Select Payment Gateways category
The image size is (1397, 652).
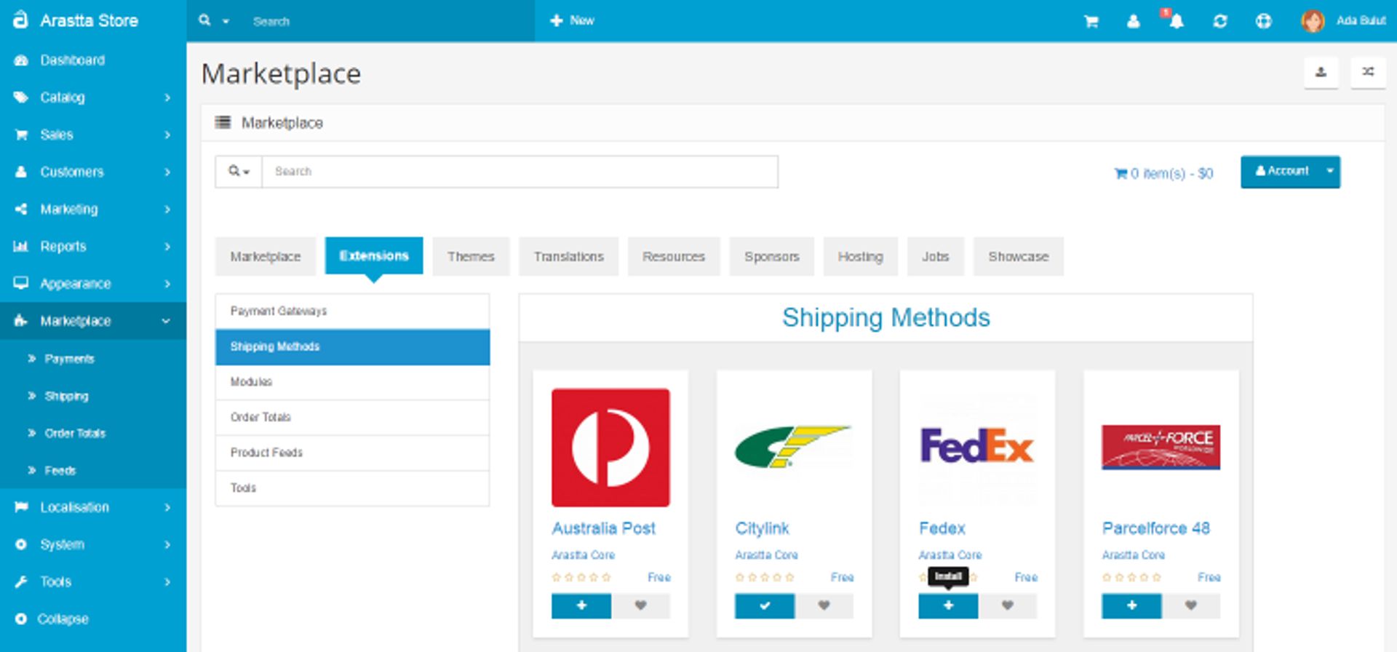coord(352,311)
